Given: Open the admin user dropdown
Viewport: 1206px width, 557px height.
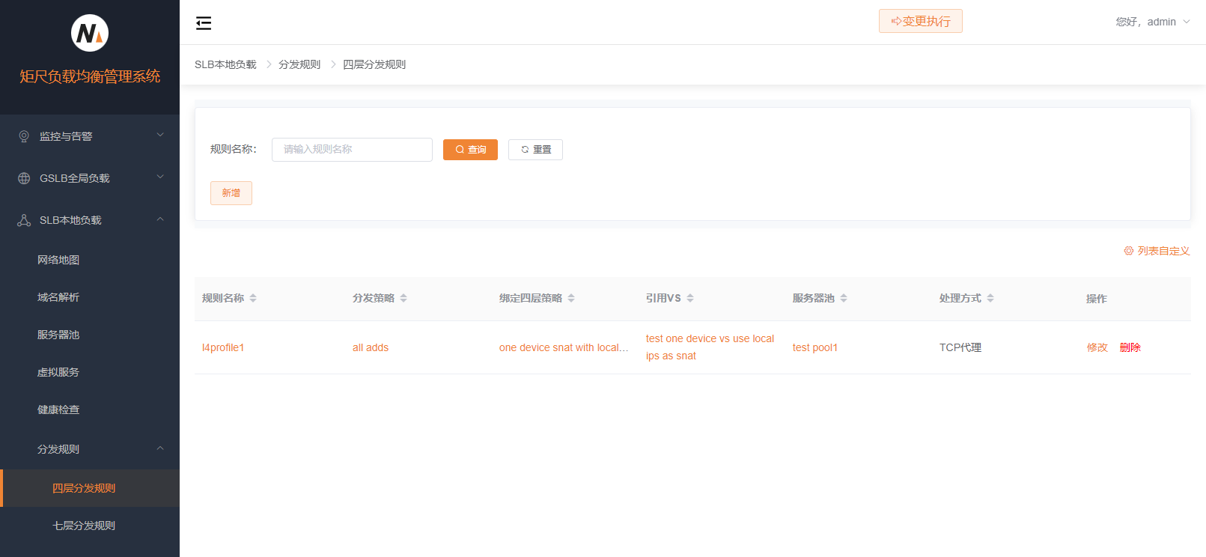Looking at the screenshot, I should (x=1152, y=22).
